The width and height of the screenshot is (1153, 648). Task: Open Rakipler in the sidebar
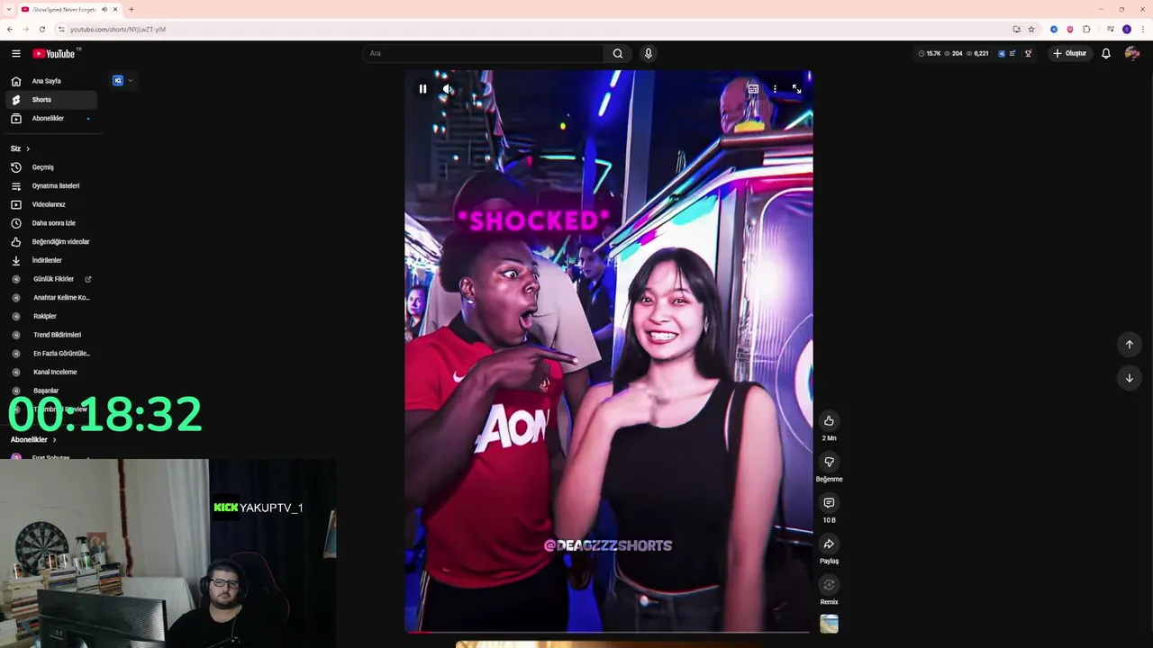[x=50, y=316]
